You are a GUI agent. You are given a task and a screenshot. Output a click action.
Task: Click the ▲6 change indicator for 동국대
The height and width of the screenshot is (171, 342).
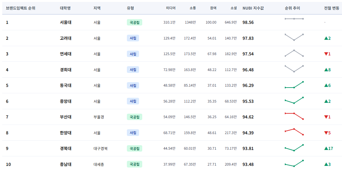[327, 85]
